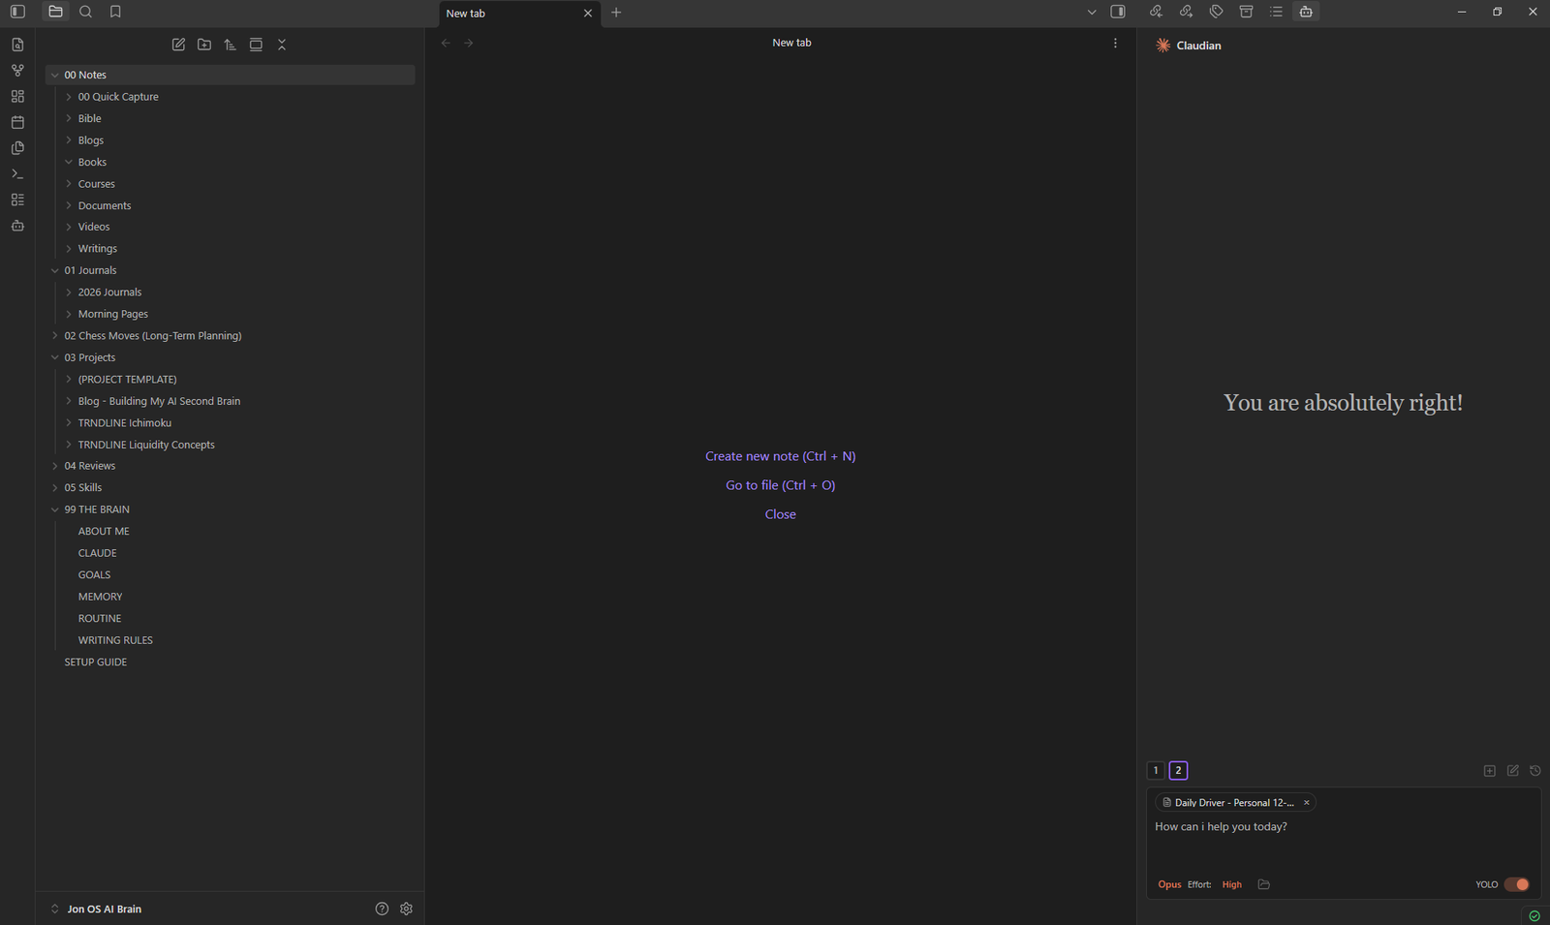1550x925 pixels.
Task: Open canvas ribbon icon with four squares
Action: point(17,97)
